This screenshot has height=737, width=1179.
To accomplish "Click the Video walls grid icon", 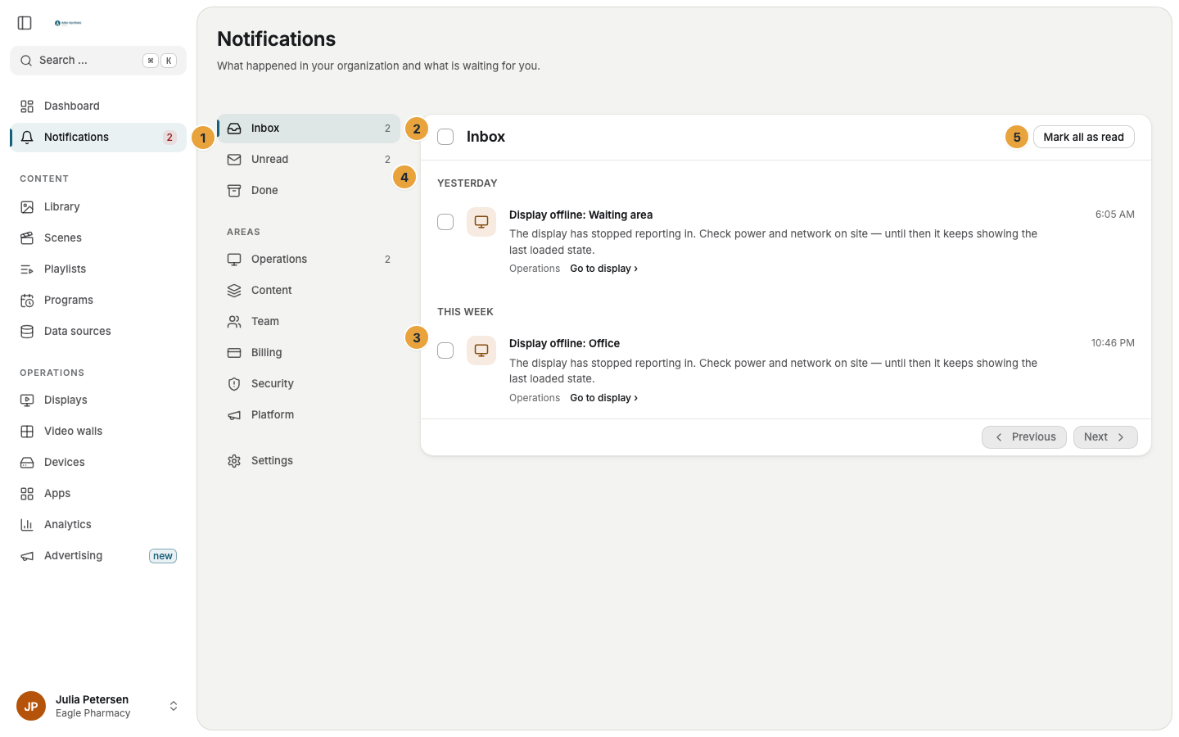I will (27, 432).
